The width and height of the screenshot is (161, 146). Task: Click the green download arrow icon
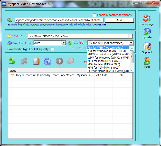(12, 61)
